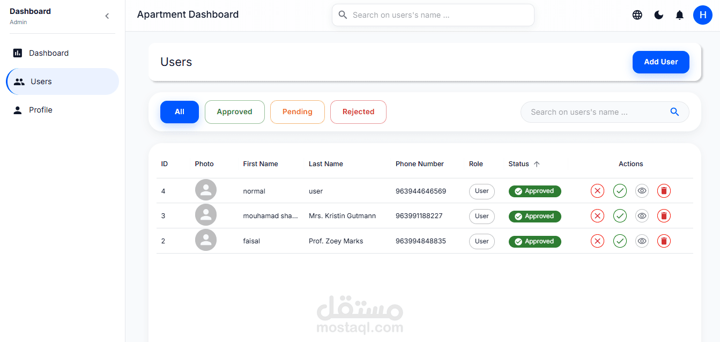Focus the top search on users's name field
The image size is (720, 342).
tap(433, 15)
